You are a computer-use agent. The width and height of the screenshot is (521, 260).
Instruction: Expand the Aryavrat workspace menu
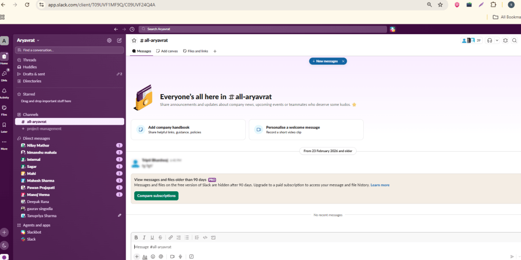tap(28, 40)
